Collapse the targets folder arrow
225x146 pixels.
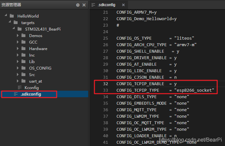(x=10, y=22)
